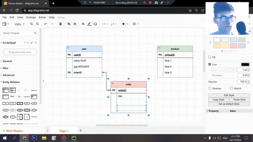Image resolution: width=253 pixels, height=142 pixels.
Task: Open More Shapes link
Action: click(13, 131)
